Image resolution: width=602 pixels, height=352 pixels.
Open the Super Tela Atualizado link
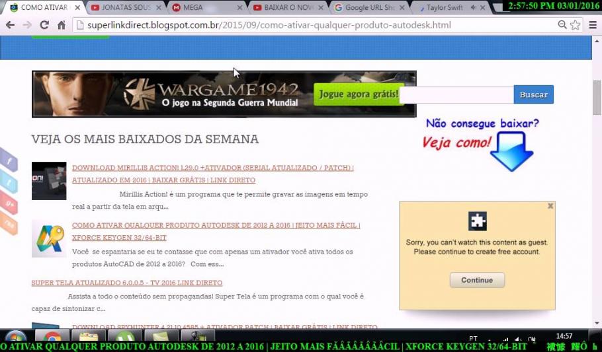127,283
